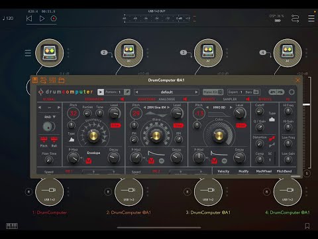Image resolution: width=318 pixels, height=239 pixels.
Task: Select channel 4 USB 1+2 output node
Action: coord(288,192)
